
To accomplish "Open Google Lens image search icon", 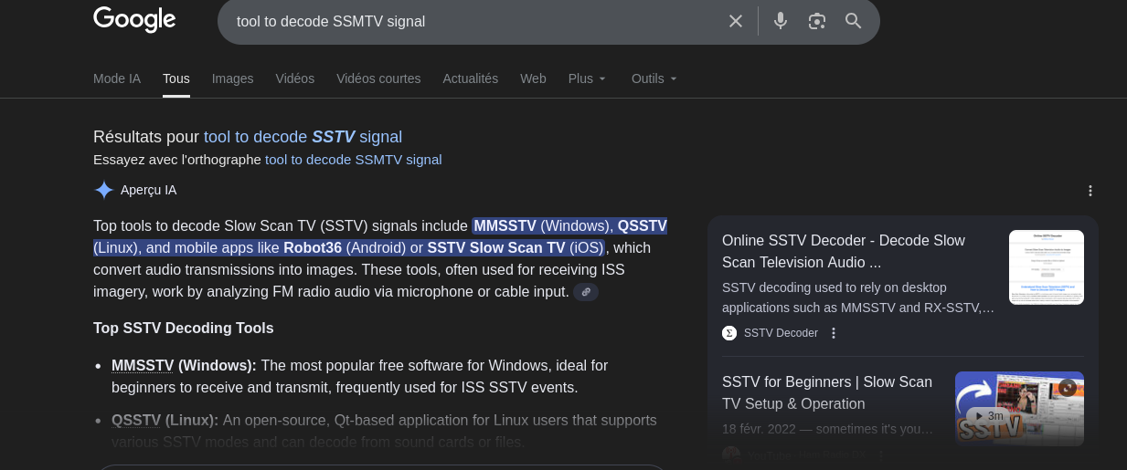I will click(x=816, y=21).
